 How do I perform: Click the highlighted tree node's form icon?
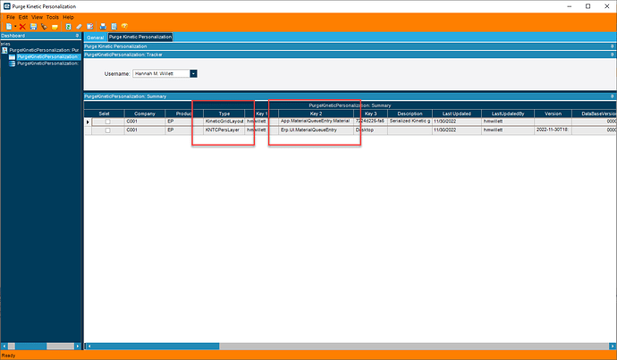point(13,57)
